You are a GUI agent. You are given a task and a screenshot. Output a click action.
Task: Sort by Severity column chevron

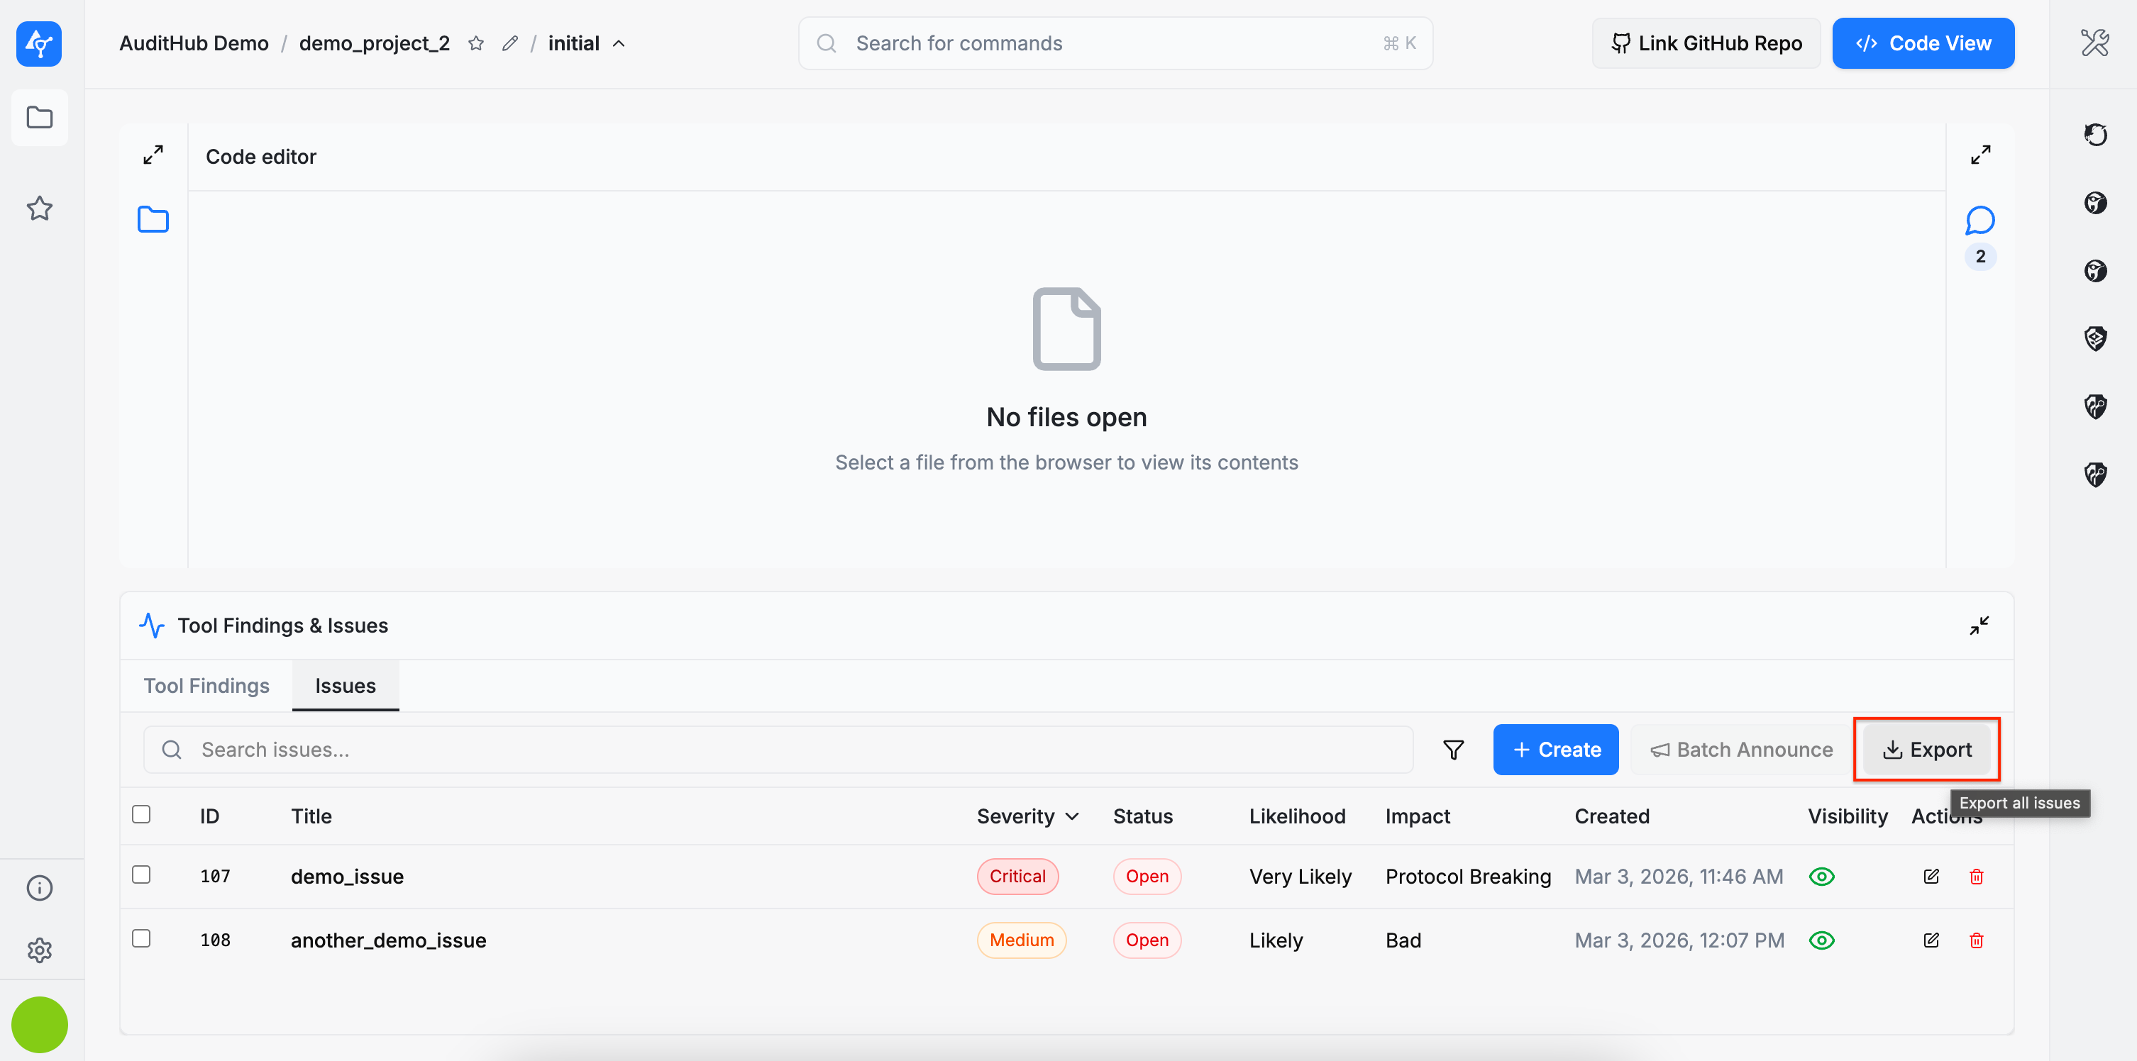[x=1072, y=817]
